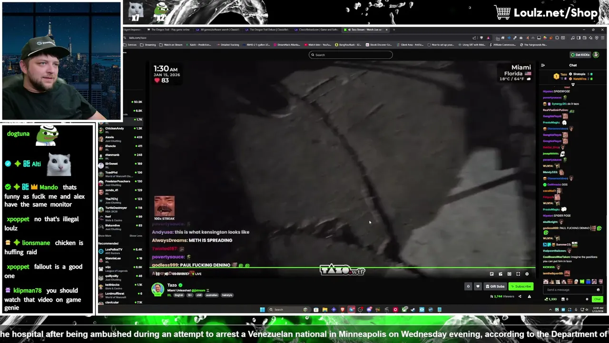The image size is (609, 343).
Task: Jump to LIVE indicator on player
Action: [x=196, y=274]
